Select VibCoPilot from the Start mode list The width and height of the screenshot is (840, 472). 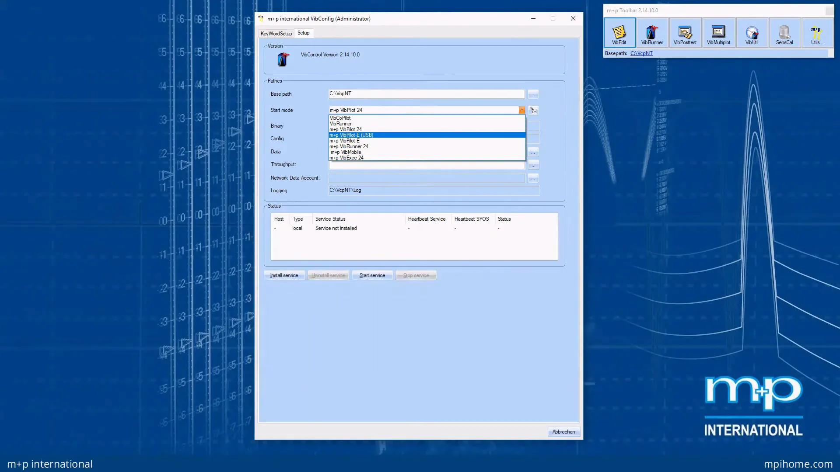tap(427, 118)
